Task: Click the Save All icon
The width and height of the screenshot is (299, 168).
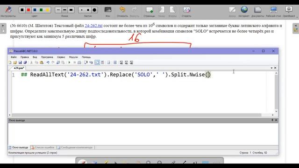Action: coord(25,63)
